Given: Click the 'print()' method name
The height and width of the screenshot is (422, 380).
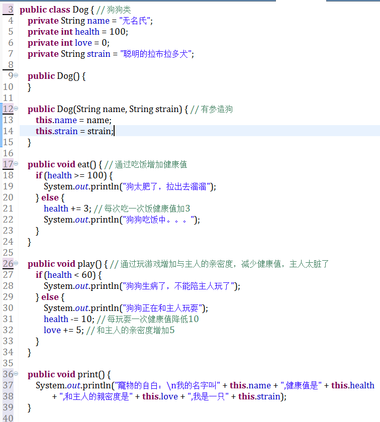Looking at the screenshot, I should click(91, 375).
